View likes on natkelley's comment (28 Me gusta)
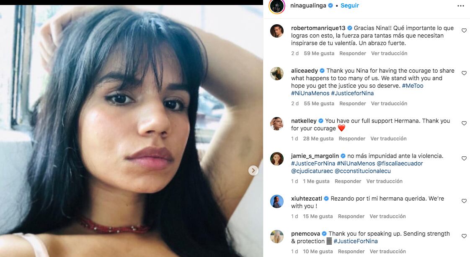The height and width of the screenshot is (257, 470). (x=318, y=138)
